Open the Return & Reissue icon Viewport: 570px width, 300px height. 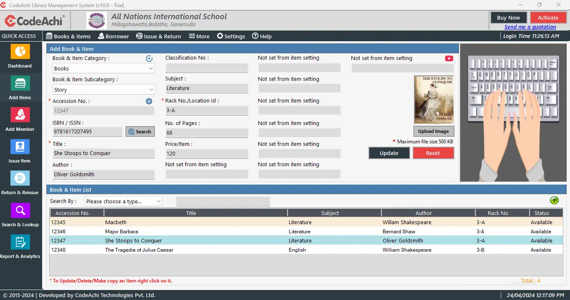click(20, 179)
